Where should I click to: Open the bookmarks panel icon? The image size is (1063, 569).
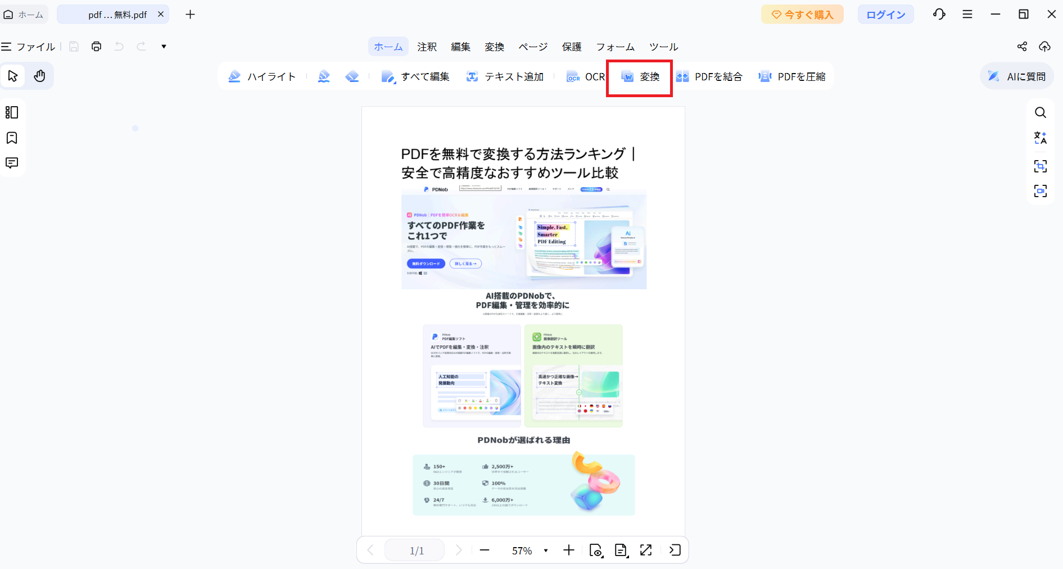(x=12, y=138)
